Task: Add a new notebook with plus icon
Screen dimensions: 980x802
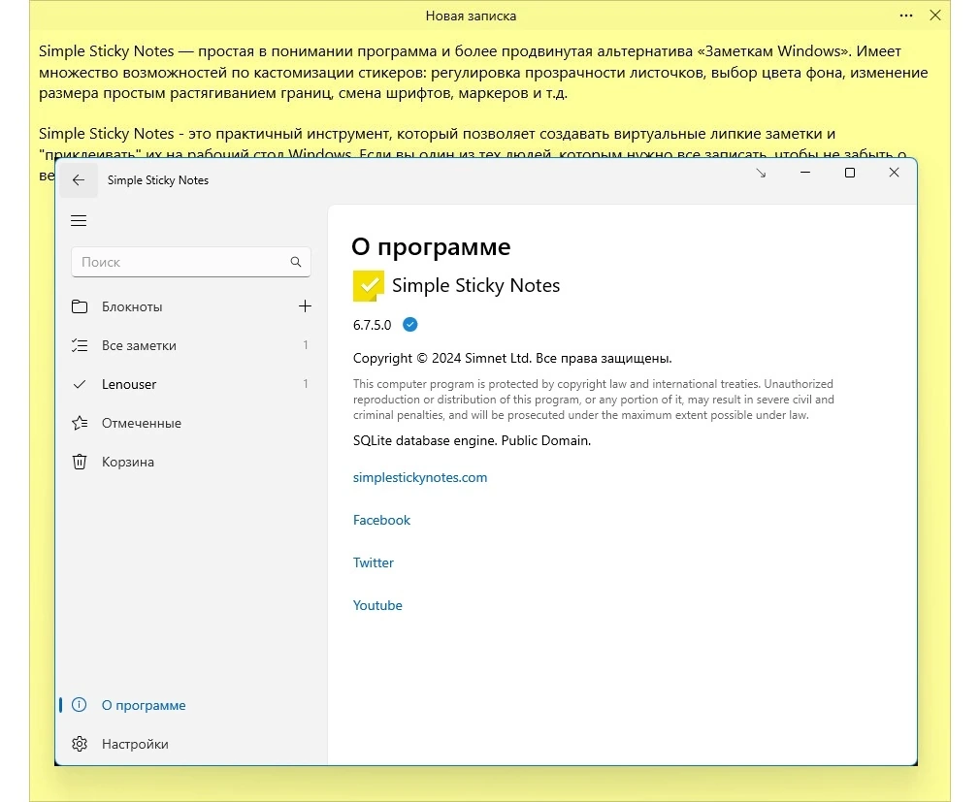Action: click(x=305, y=306)
